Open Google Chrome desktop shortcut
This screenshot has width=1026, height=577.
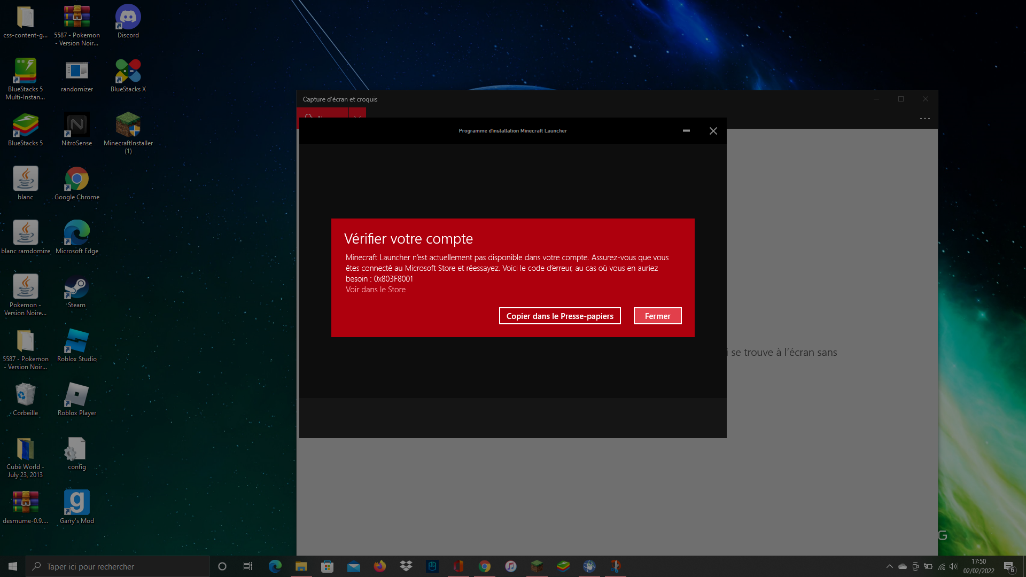[77, 184]
